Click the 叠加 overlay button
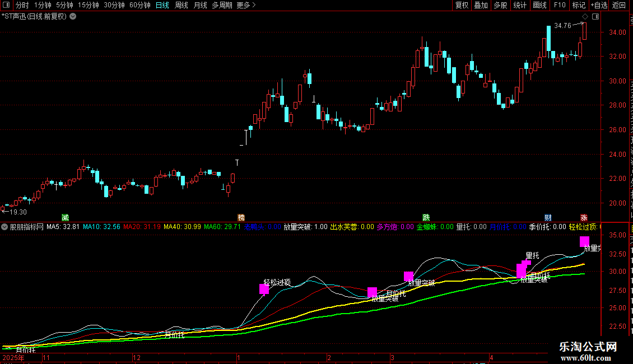The width and height of the screenshot is (633, 364). click(x=481, y=5)
